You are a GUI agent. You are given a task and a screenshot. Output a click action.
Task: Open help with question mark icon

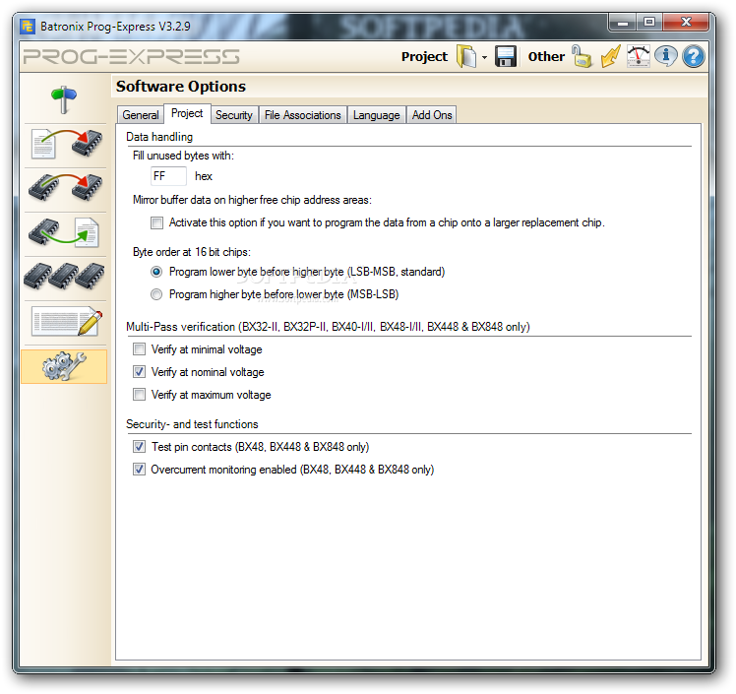[694, 56]
